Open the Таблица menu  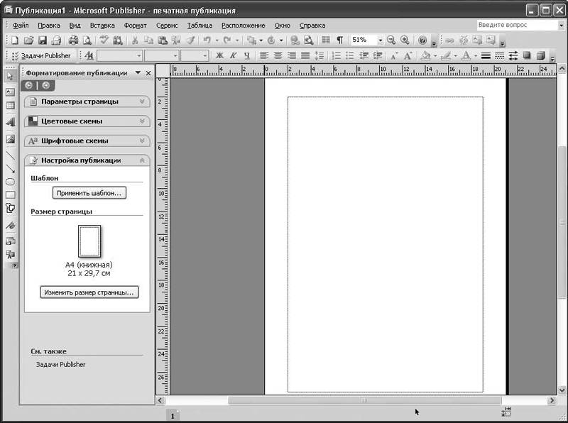200,26
